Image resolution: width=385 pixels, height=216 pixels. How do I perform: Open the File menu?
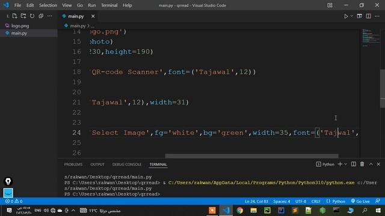point(17,5)
